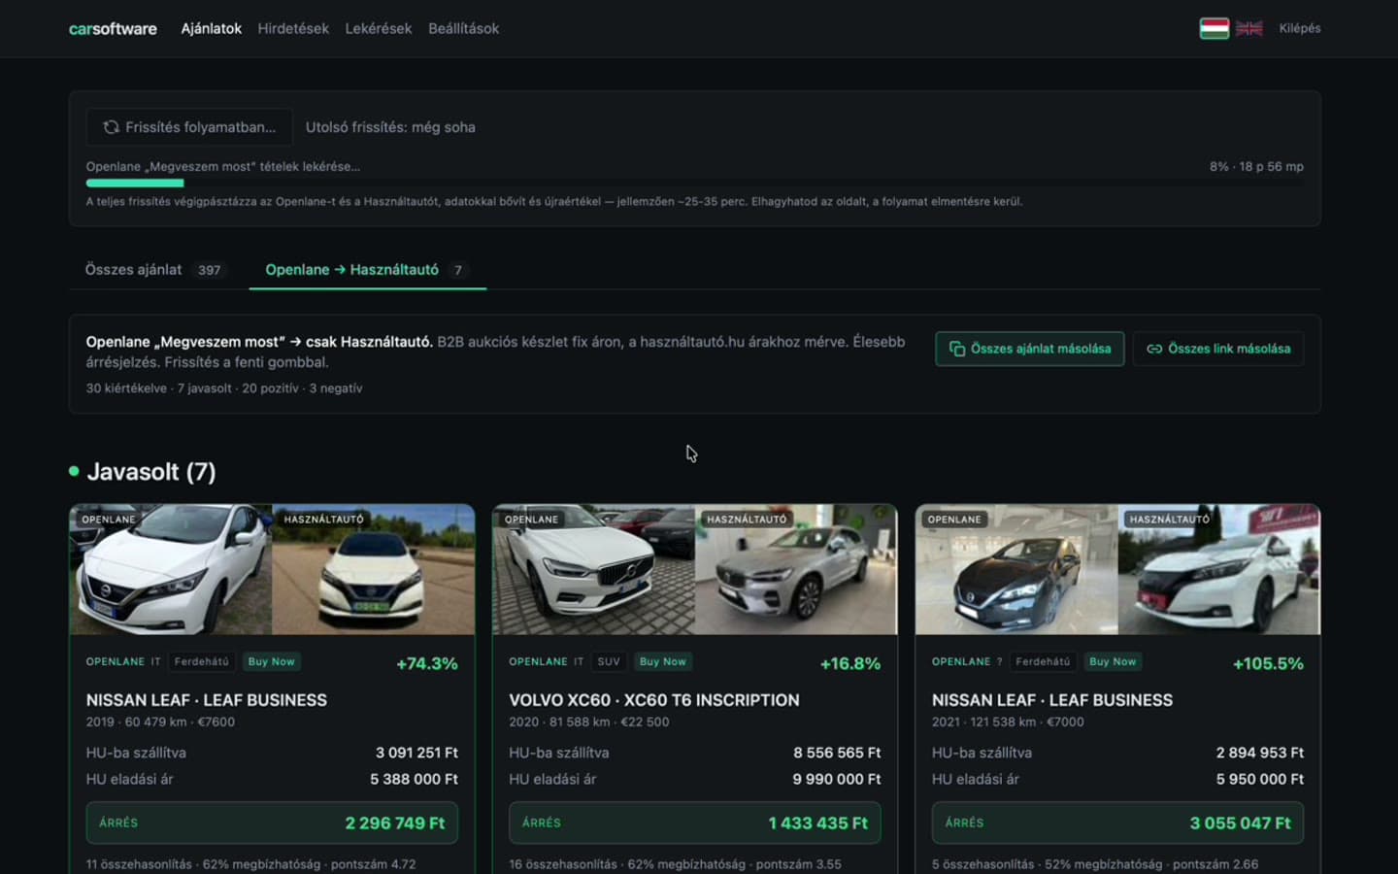1398x874 pixels.
Task: Click the 3 091 251 Ft delivered cost
Action: click(x=416, y=753)
